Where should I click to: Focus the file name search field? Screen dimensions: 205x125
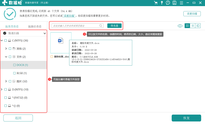tap(78, 26)
